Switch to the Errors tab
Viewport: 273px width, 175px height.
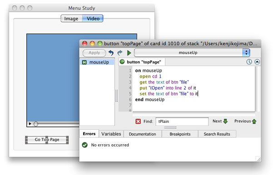click(89, 134)
